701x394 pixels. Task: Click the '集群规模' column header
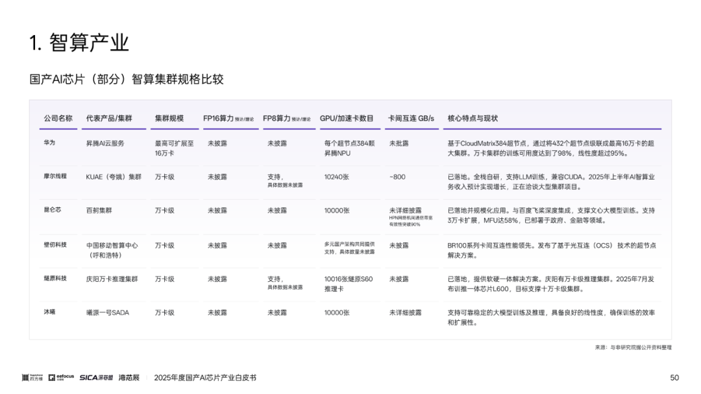[x=169, y=118]
